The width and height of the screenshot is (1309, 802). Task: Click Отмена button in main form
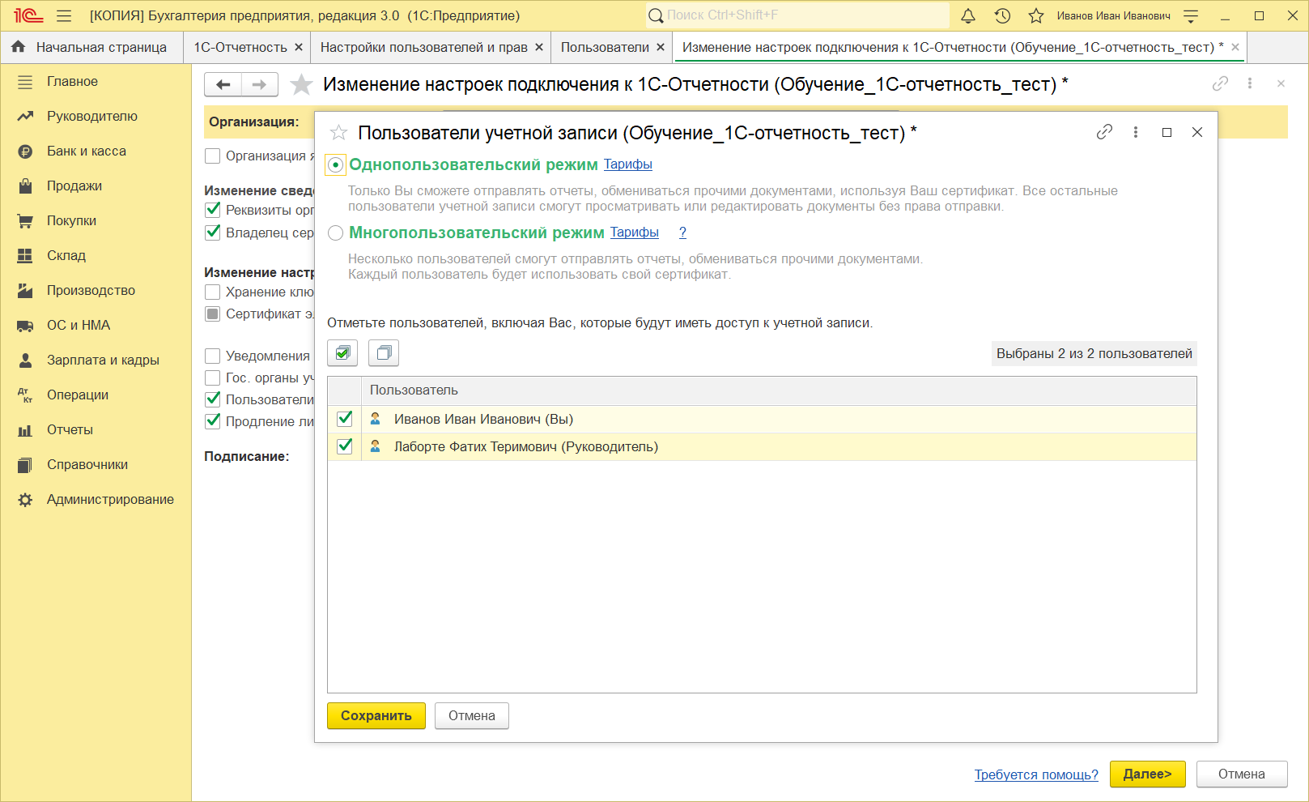[1242, 774]
